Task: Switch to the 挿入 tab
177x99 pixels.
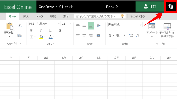Action: [x=26, y=16]
